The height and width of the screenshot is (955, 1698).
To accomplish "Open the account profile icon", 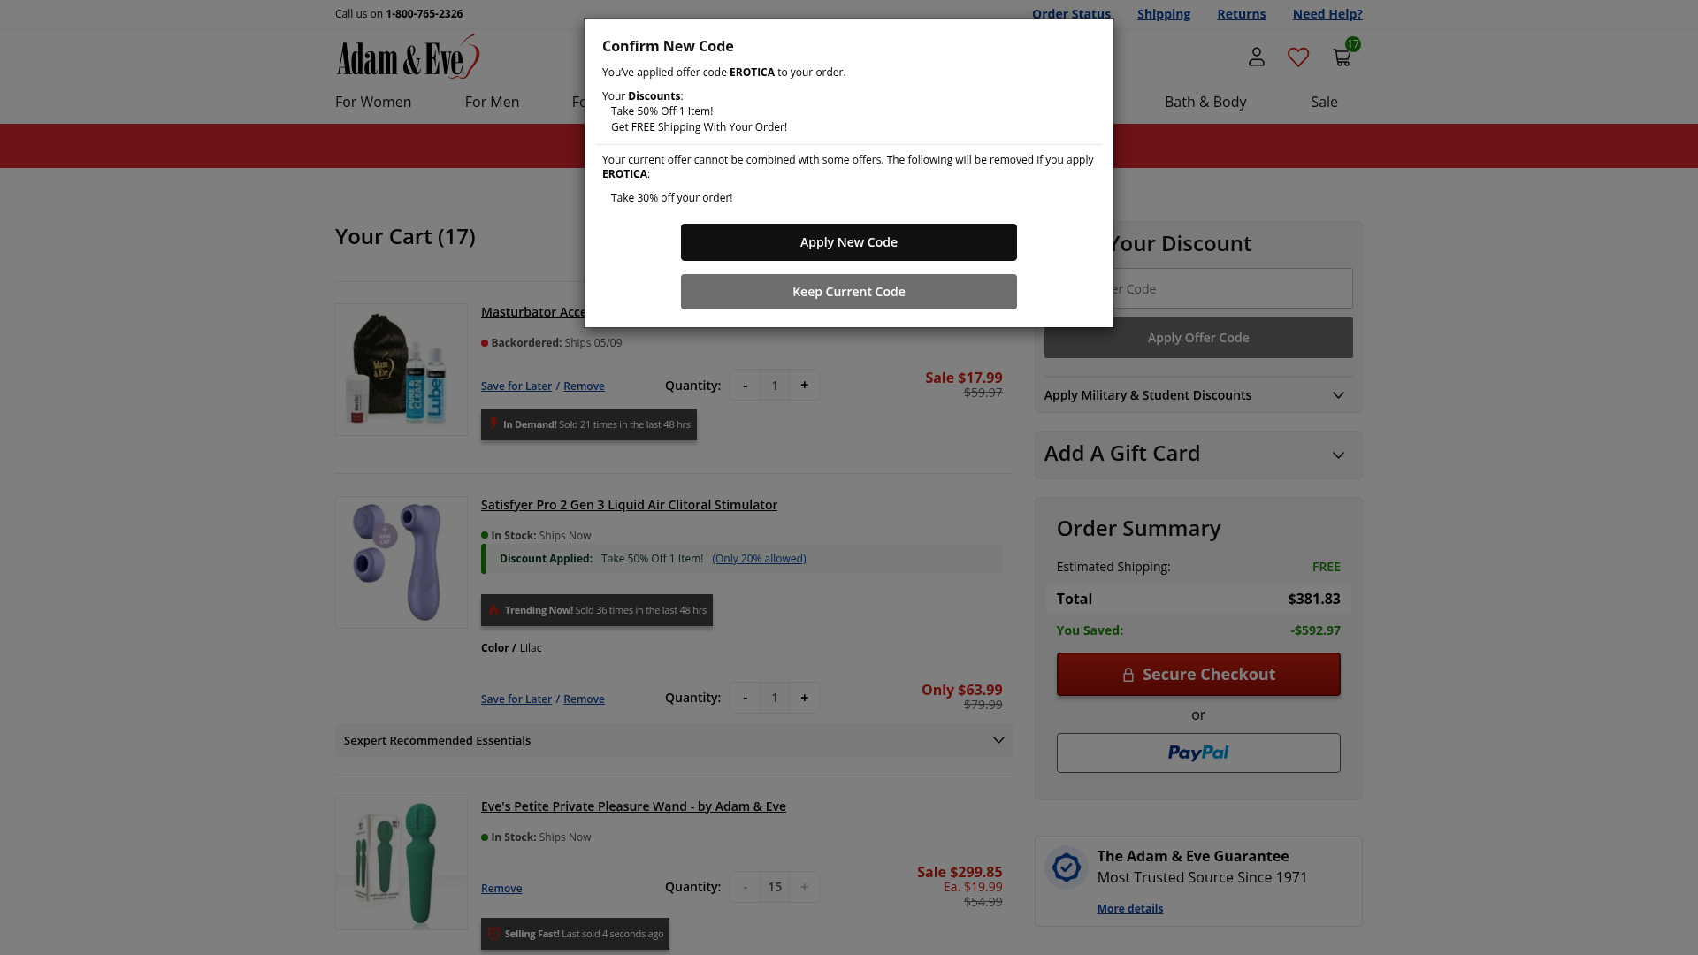I will pyautogui.click(x=1256, y=57).
